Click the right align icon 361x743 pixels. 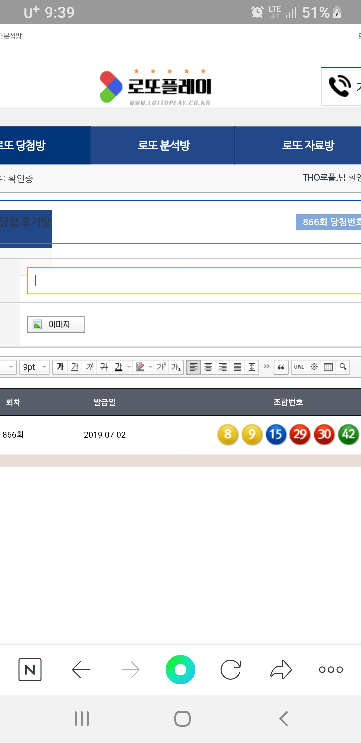coord(223,367)
